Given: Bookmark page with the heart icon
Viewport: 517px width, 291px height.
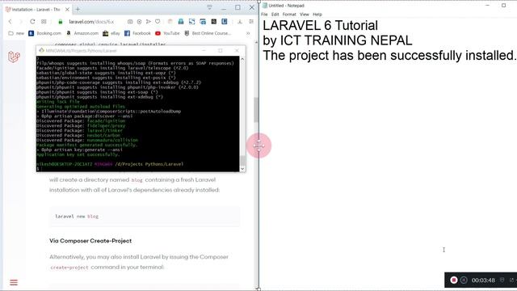Looking at the screenshot, I should (x=158, y=22).
